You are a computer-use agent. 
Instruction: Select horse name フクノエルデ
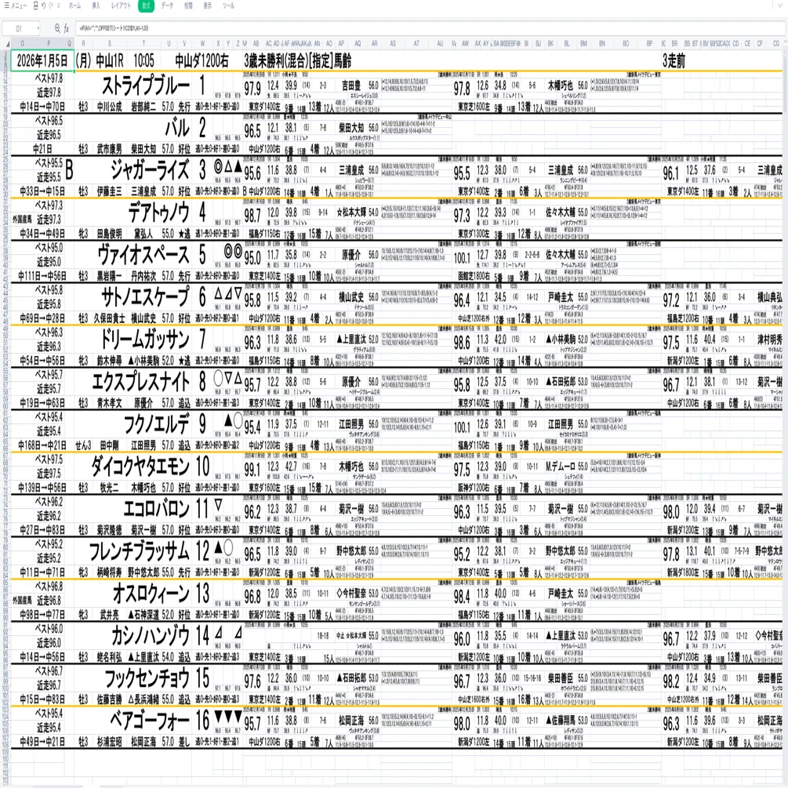[x=157, y=423]
